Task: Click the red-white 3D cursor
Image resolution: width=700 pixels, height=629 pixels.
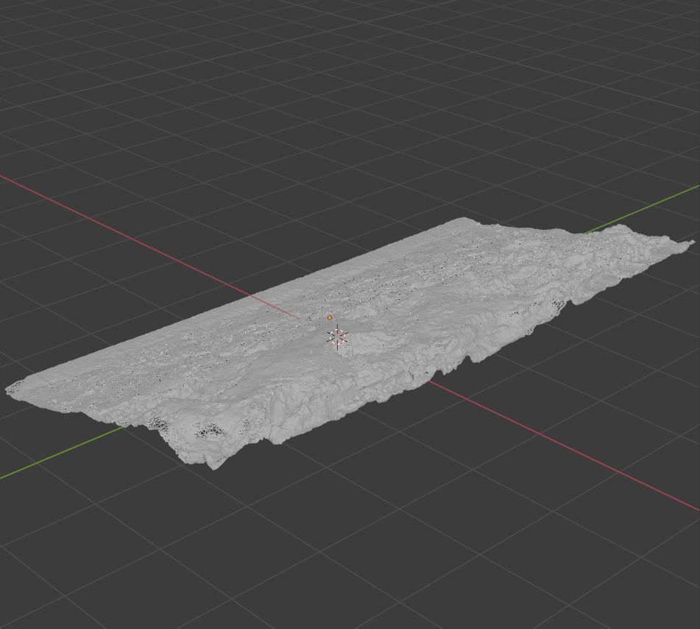Action: pyautogui.click(x=338, y=337)
